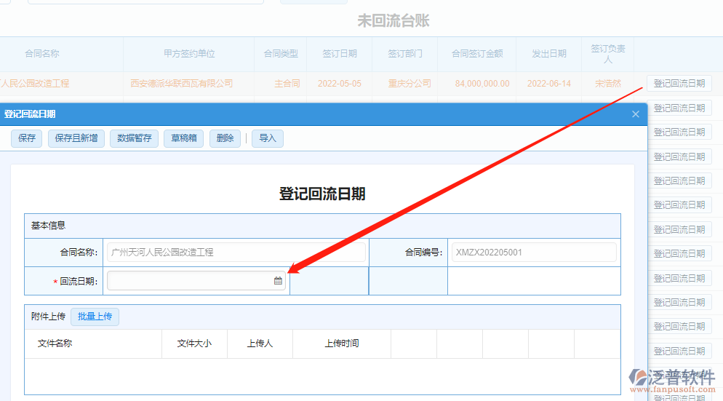Focus the 回流日期 date input field
Viewport: 723px width, 401px height.
click(189, 281)
